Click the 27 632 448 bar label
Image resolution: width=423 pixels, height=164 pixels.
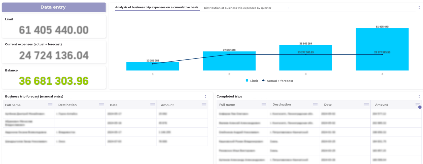coord(229,50)
